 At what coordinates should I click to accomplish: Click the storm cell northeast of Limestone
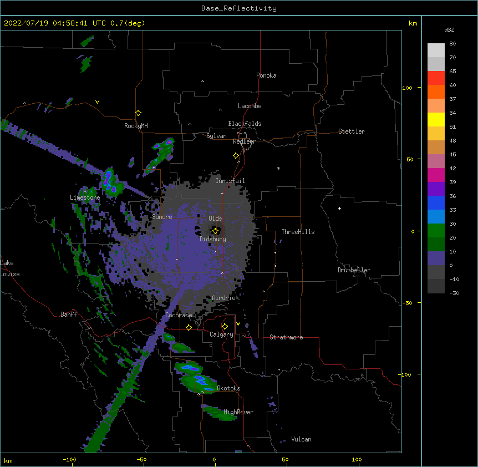click(x=111, y=182)
